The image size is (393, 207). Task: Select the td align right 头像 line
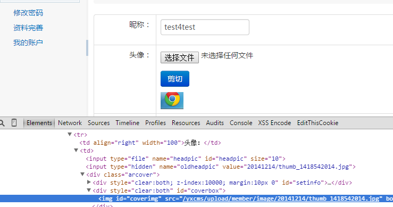click(150, 143)
